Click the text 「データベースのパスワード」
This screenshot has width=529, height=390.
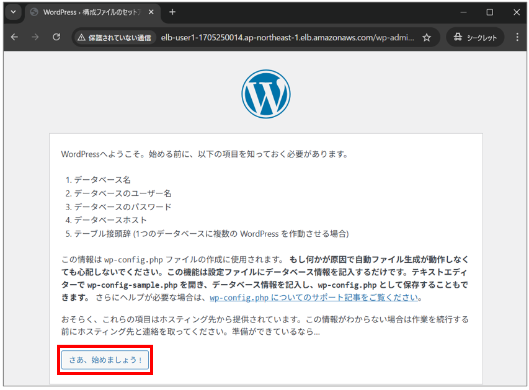[x=123, y=207]
